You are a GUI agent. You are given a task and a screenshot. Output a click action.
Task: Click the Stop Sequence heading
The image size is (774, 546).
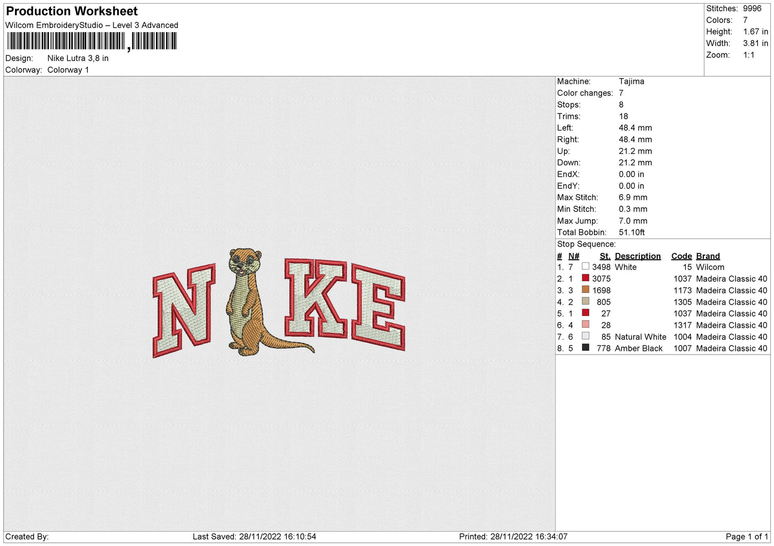(587, 244)
